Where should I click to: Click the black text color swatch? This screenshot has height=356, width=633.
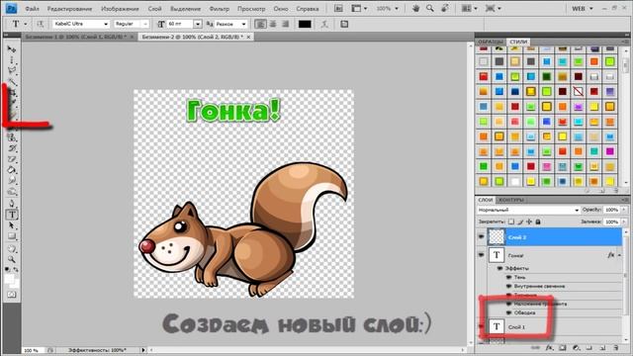(x=305, y=24)
